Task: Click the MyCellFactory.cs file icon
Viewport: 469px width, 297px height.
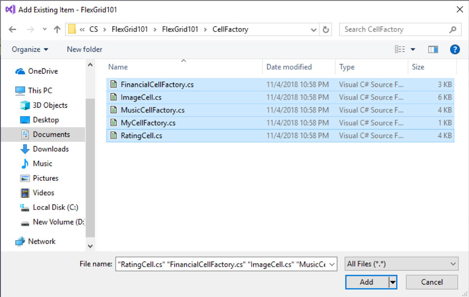Action: [114, 122]
